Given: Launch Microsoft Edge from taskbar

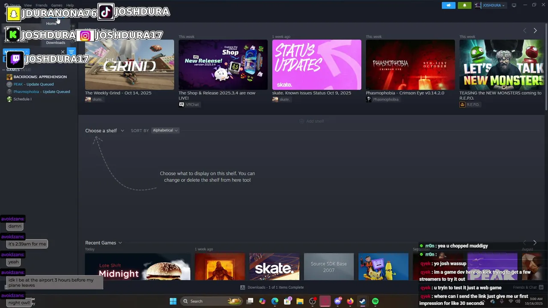Looking at the screenshot, I should point(275,301).
